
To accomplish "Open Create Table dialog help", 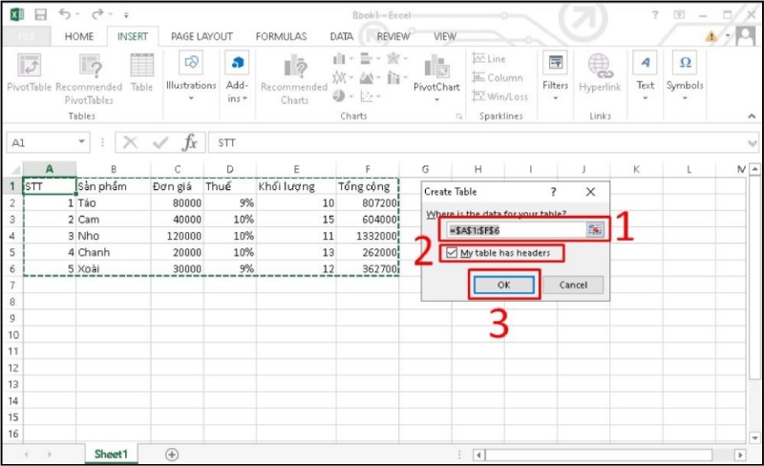I will tap(554, 192).
